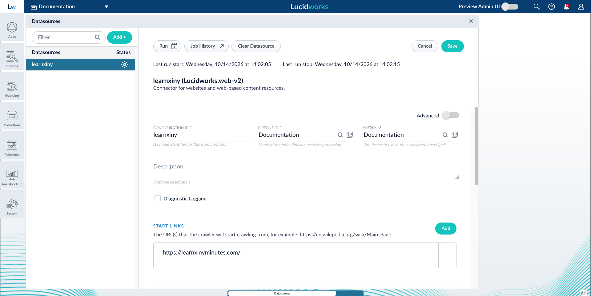Image resolution: width=591 pixels, height=296 pixels.
Task: Toggle the Preview Admin UI switch
Action: pos(510,6)
